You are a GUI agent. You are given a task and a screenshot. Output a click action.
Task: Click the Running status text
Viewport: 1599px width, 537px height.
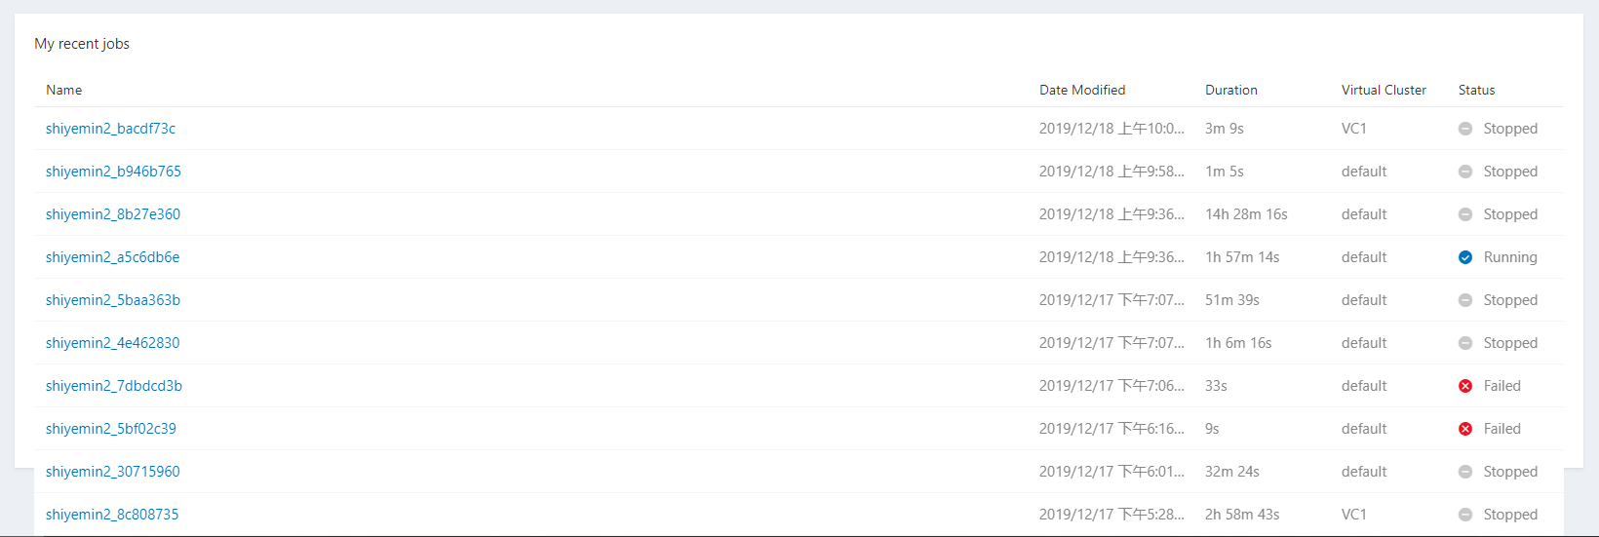pos(1510,257)
